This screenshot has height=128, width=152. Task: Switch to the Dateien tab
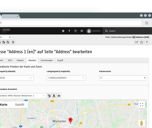click(x=20, y=60)
